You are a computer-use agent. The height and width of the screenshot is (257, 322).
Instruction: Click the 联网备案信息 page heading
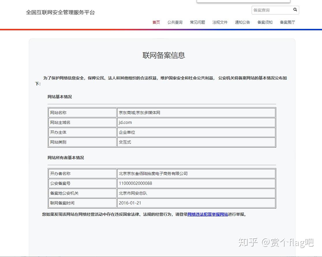(164, 55)
